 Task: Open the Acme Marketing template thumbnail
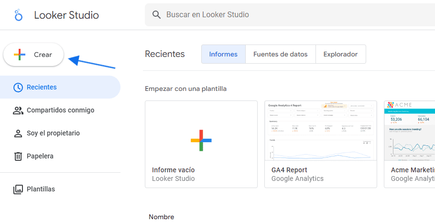pos(410,131)
